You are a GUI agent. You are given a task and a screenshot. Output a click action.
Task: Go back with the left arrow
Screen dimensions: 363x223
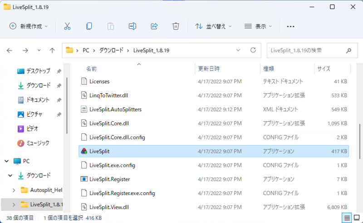(x=10, y=50)
